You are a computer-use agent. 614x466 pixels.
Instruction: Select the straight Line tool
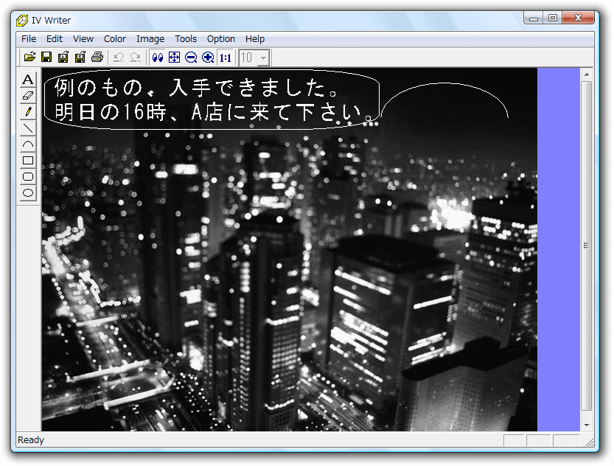(x=28, y=128)
